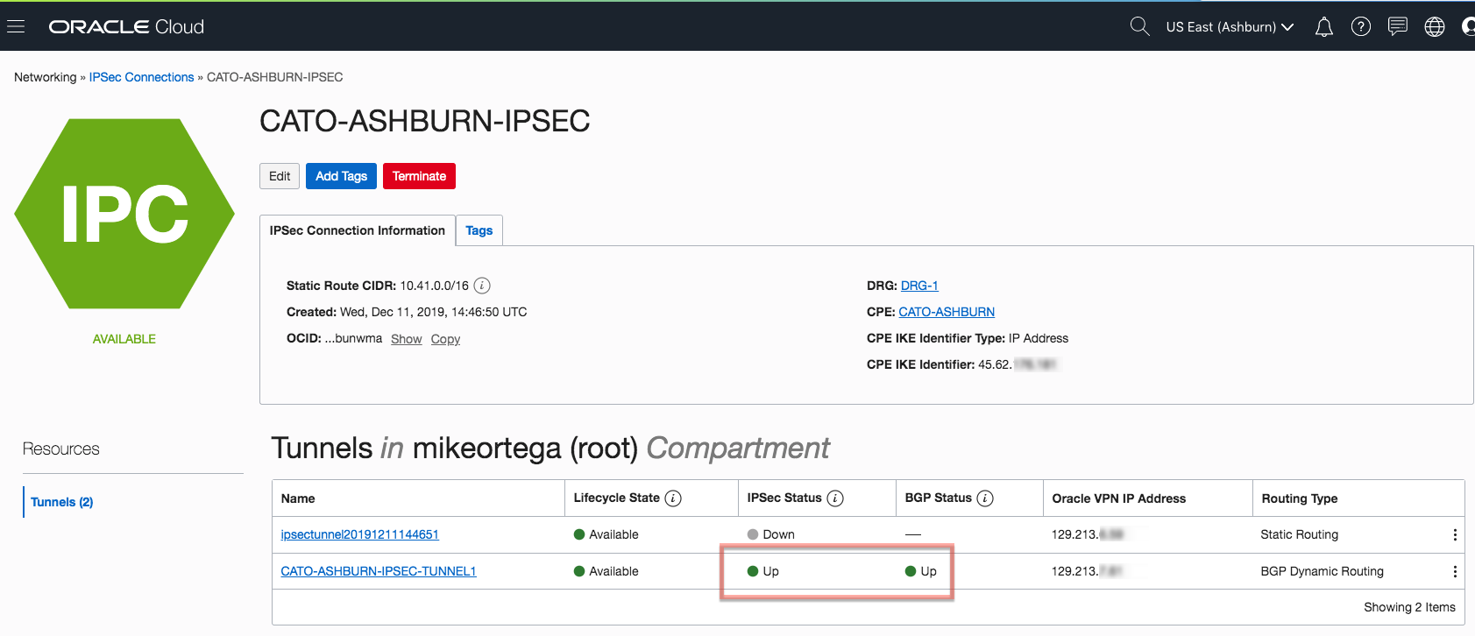Click the language globe icon

[1434, 27]
